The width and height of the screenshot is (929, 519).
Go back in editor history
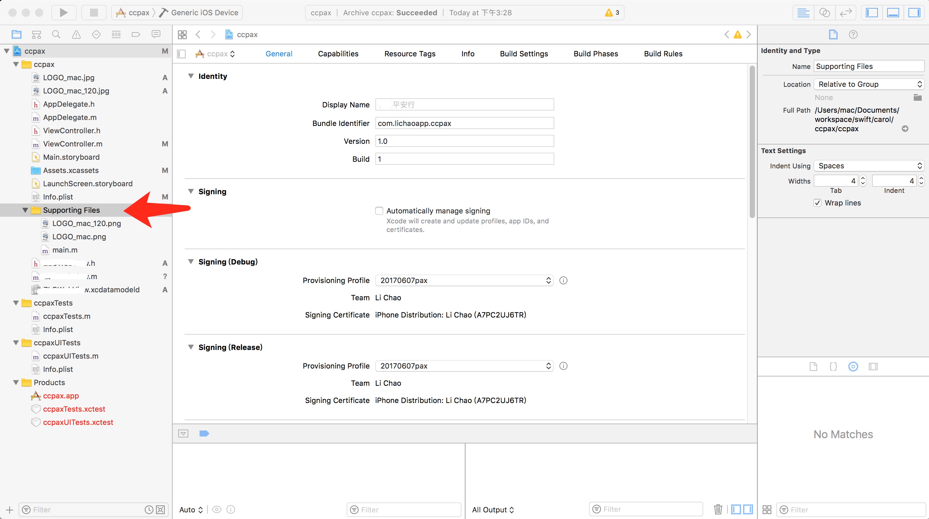click(198, 34)
